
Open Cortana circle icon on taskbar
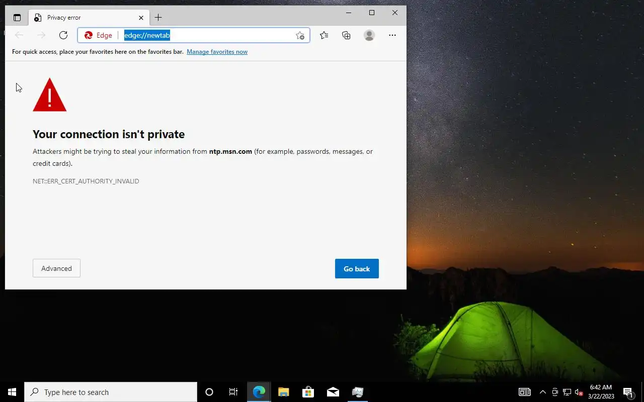209,392
